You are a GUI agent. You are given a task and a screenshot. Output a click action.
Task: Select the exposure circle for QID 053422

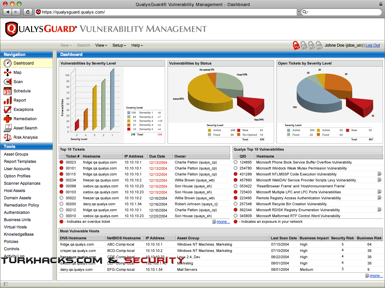(235, 186)
